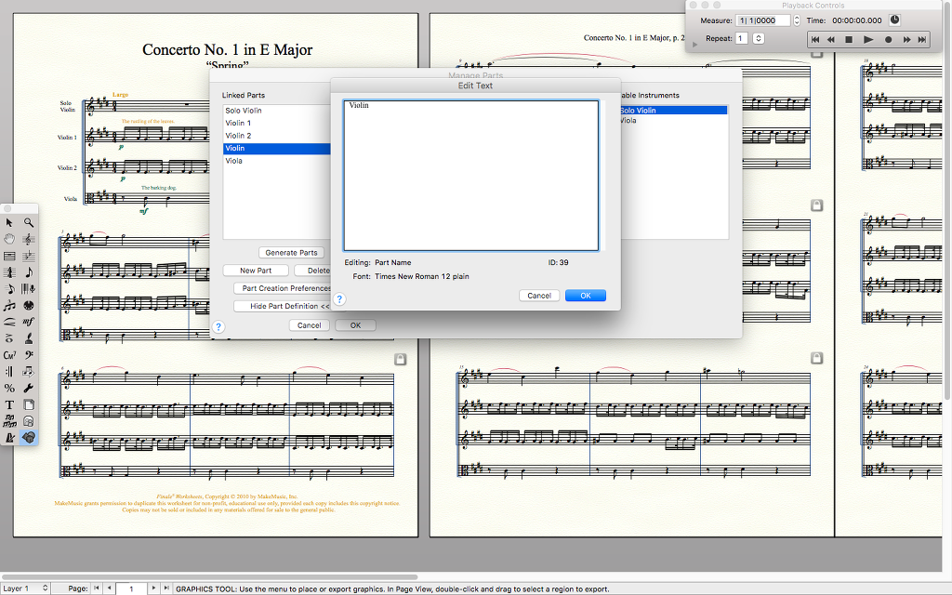Expand Playback Controls disclosure triangle
Screen dimensions: 952x595
(695, 44)
